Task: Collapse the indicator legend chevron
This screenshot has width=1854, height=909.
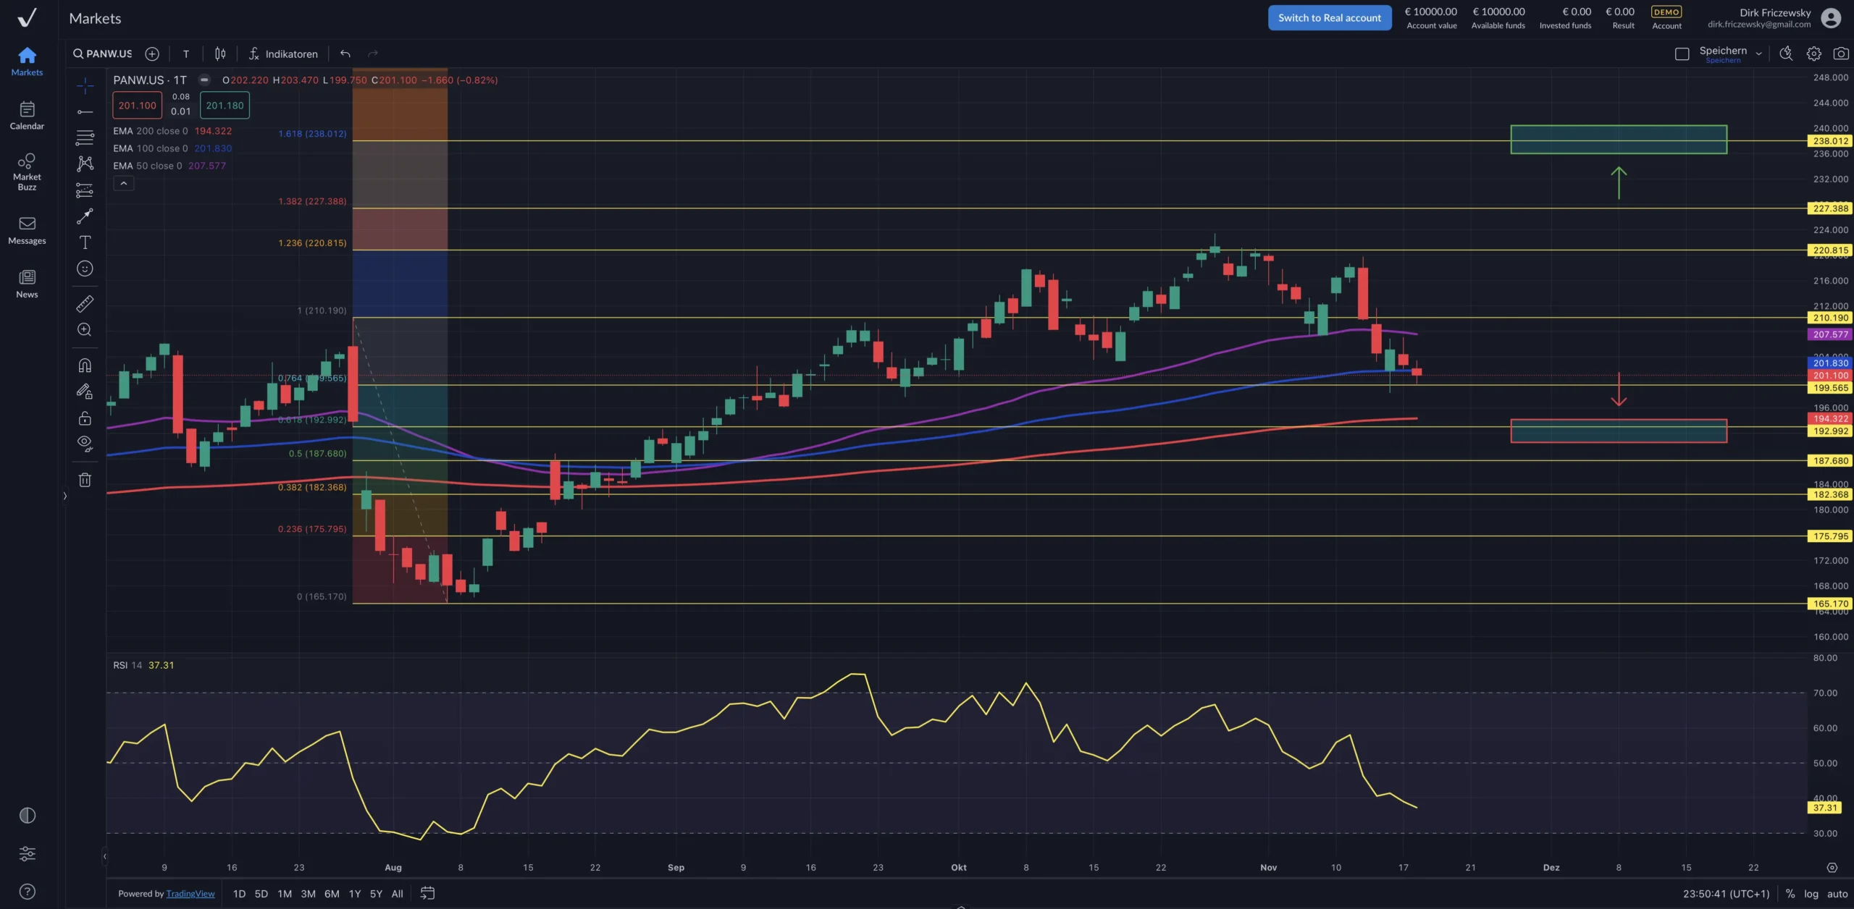Action: [124, 184]
